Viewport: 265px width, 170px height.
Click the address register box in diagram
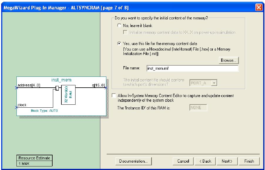(57, 88)
